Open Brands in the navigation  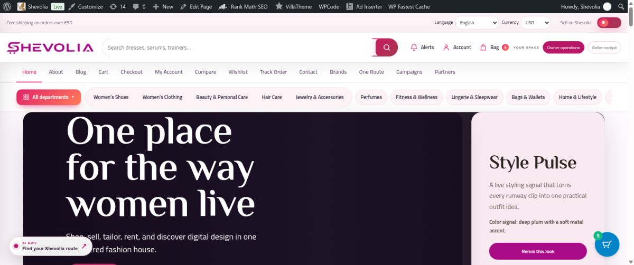point(338,72)
